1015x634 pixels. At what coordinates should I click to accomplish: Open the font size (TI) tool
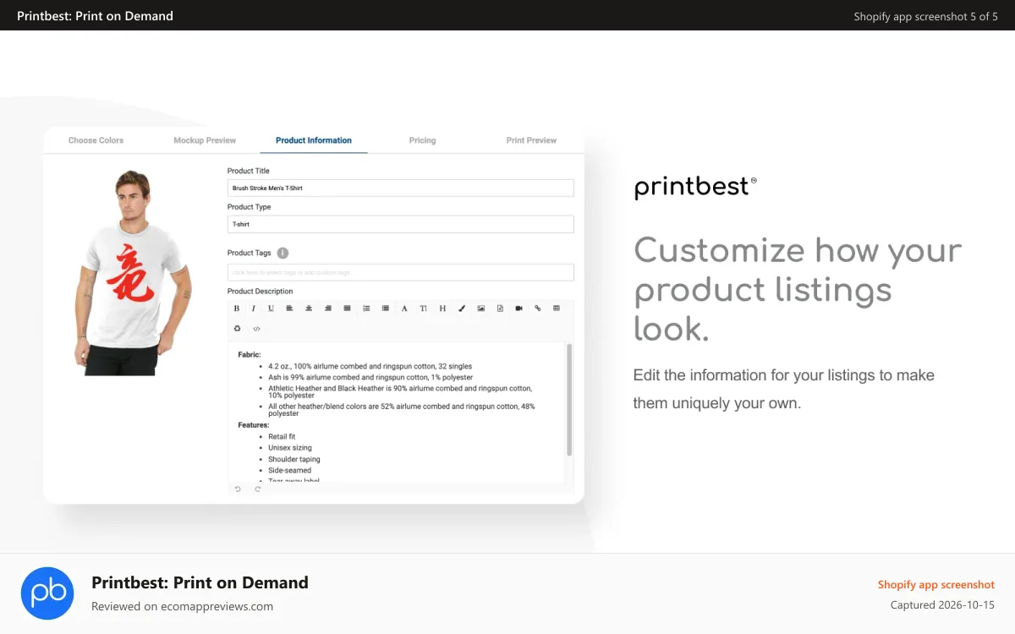pos(423,309)
